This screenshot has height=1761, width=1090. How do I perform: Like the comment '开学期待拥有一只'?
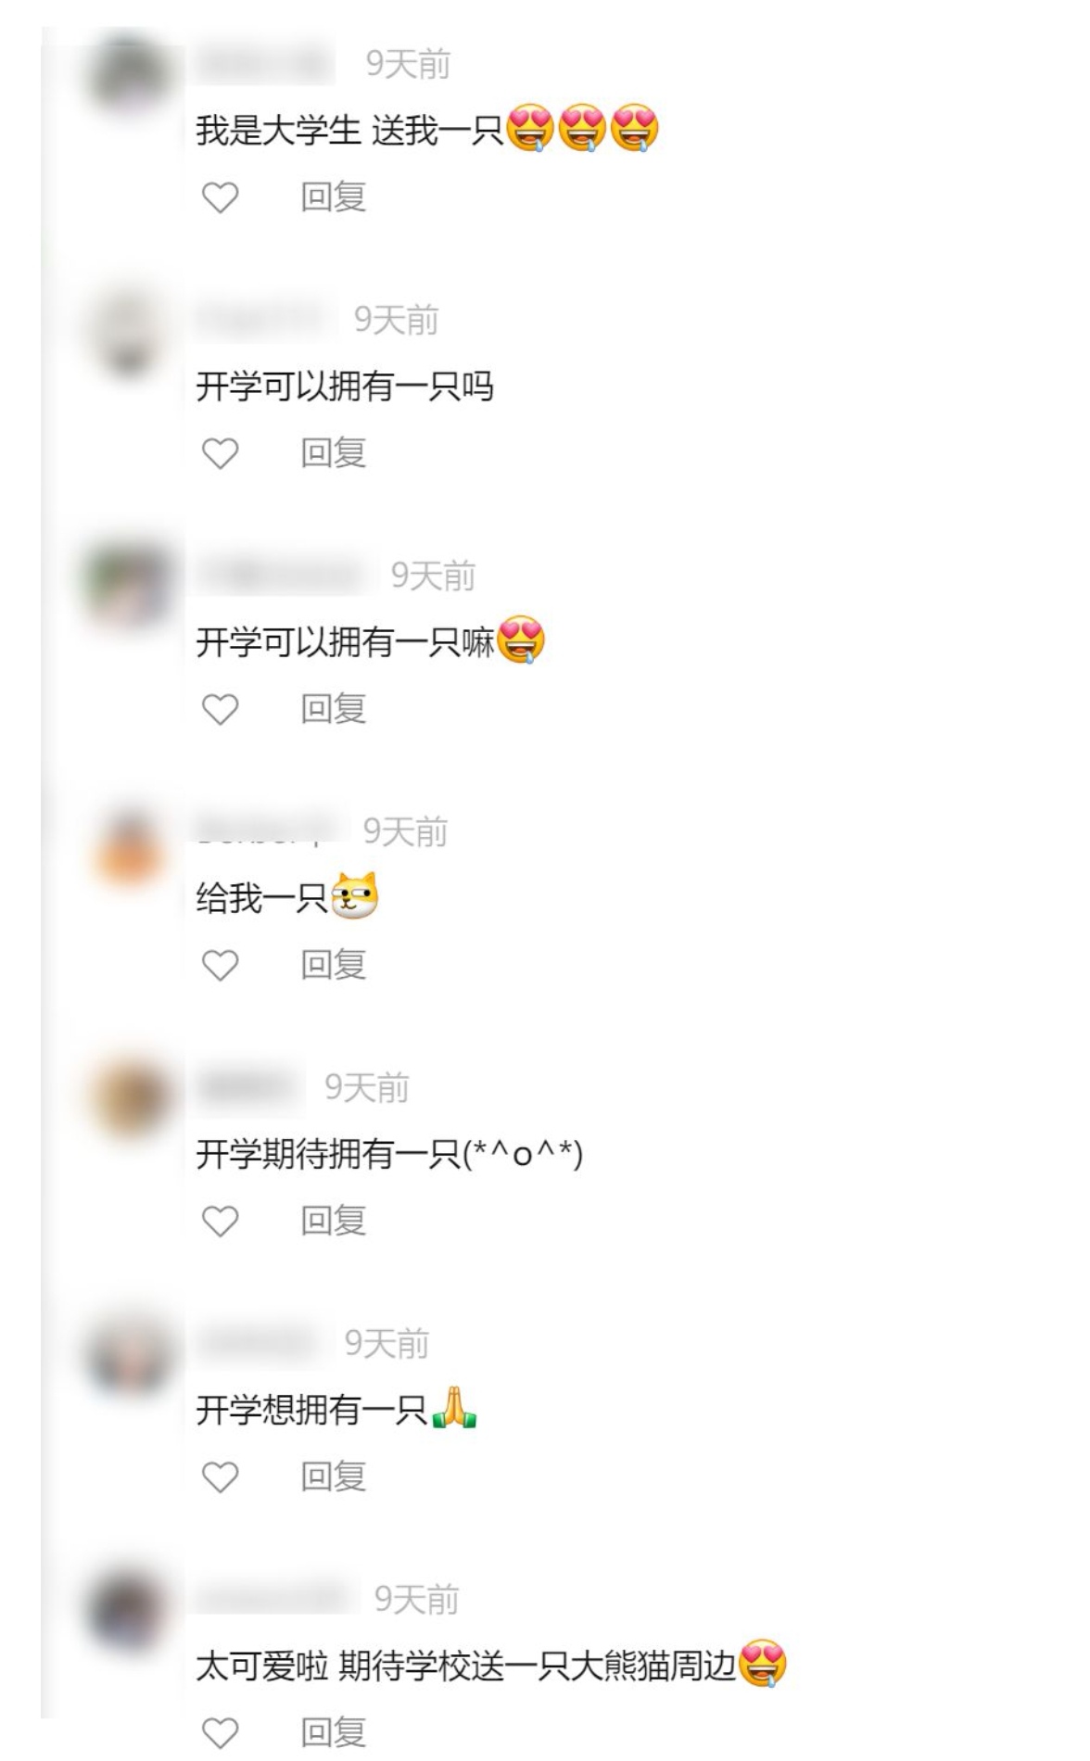pyautogui.click(x=221, y=1221)
